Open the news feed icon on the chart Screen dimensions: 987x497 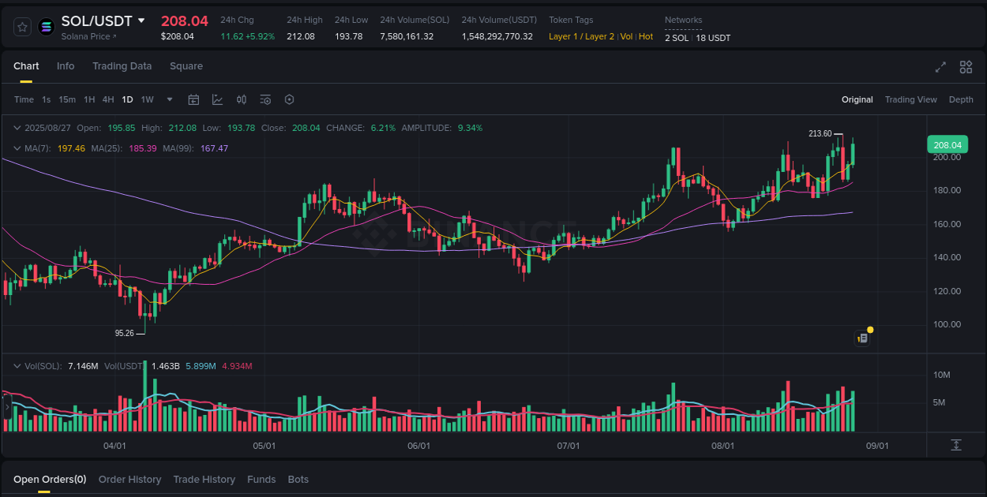click(862, 338)
